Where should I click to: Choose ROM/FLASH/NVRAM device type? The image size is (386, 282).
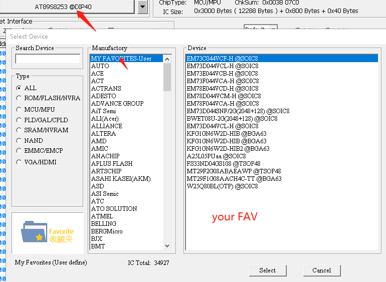[x=19, y=98]
